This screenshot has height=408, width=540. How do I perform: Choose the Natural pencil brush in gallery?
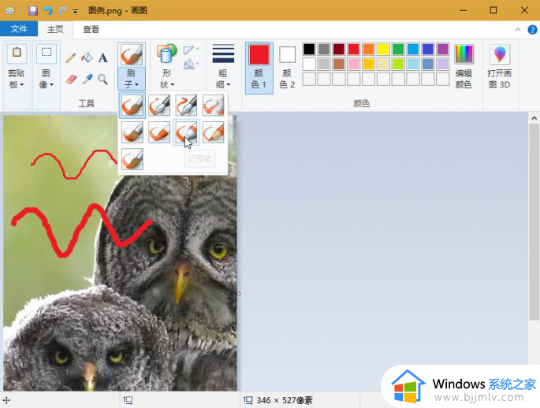(213, 132)
